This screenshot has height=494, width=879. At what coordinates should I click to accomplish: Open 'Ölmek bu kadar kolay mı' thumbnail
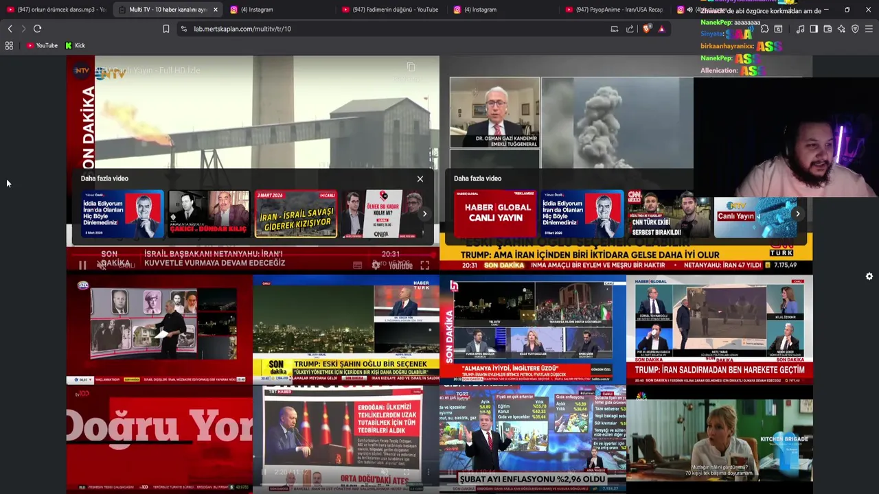pyautogui.click(x=384, y=214)
